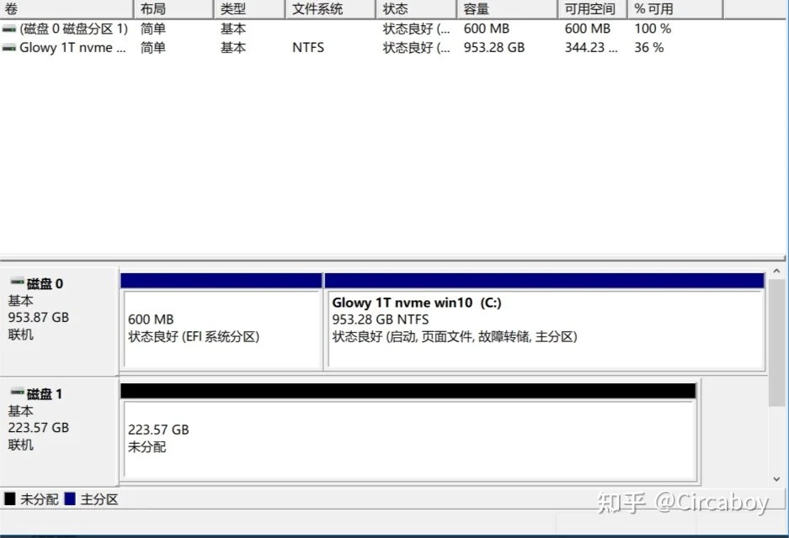This screenshot has height=538, width=789.
Task: Sort by the 卷 column header
Action: [67, 9]
